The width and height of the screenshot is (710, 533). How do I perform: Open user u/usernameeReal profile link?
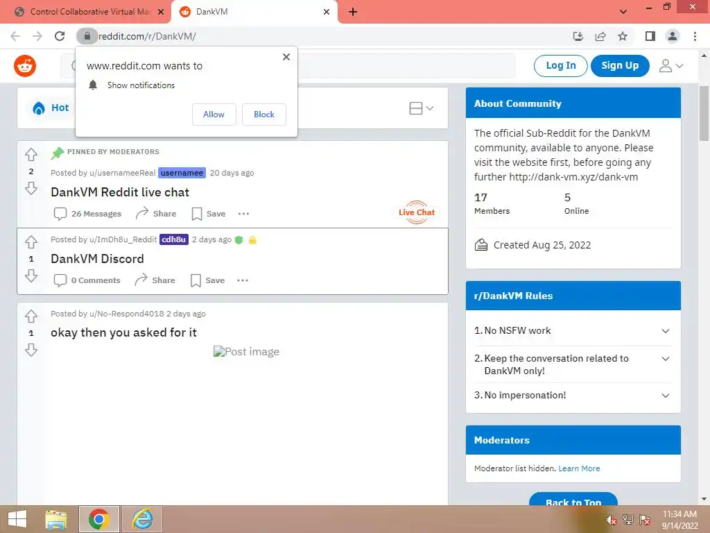(x=122, y=173)
